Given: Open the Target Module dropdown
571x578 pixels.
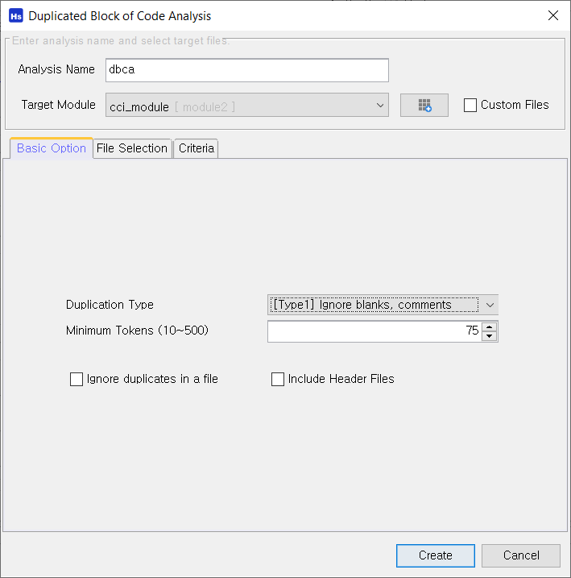Looking at the screenshot, I should pyautogui.click(x=247, y=105).
